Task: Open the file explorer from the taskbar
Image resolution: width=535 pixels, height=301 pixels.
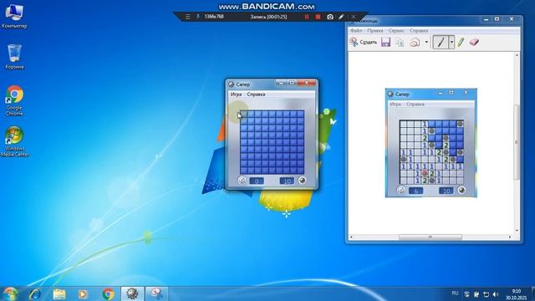Action: pyautogui.click(x=59, y=293)
